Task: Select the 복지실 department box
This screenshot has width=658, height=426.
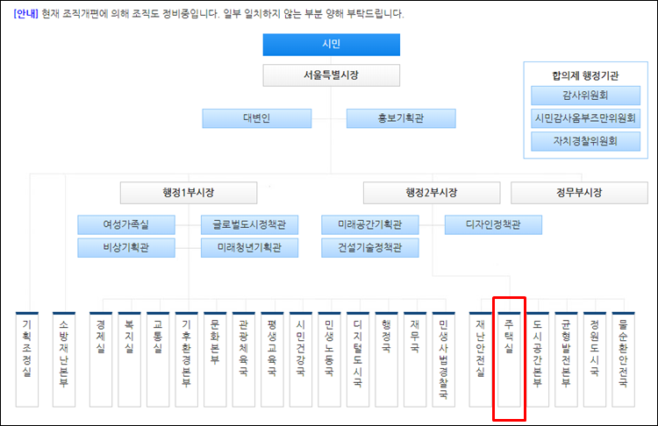Action: [129, 359]
